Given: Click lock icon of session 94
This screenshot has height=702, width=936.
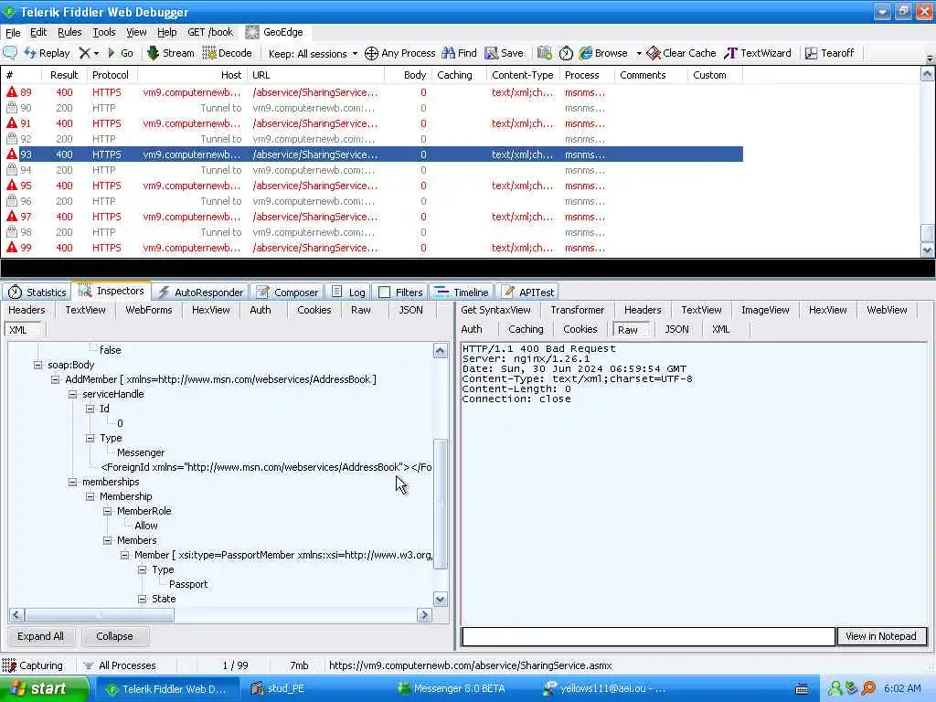Looking at the screenshot, I should pos(11,169).
